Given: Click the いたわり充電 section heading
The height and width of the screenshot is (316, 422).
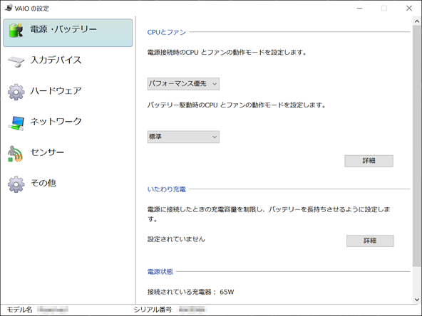Looking at the screenshot, I should [167, 189].
